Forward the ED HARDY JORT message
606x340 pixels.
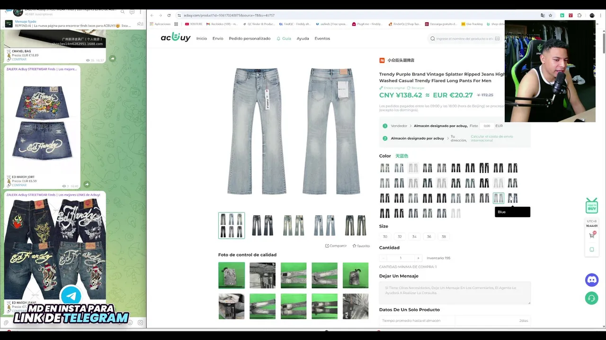[x=87, y=184]
